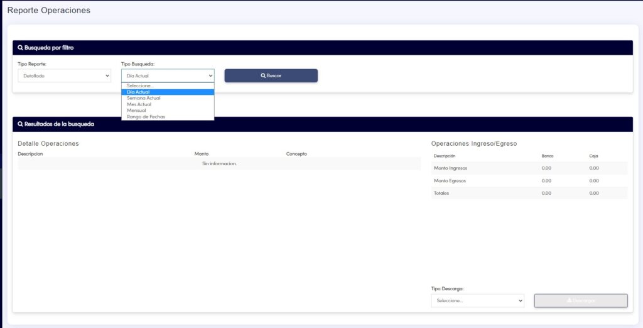Click the Banco value in the Totales row
643x328 pixels.
pos(546,193)
